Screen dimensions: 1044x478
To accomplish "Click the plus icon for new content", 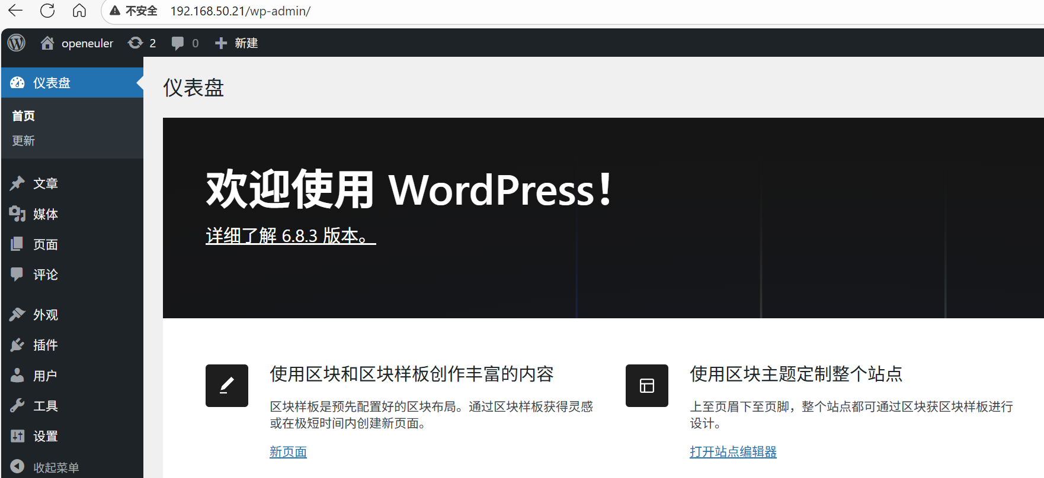I will (221, 43).
